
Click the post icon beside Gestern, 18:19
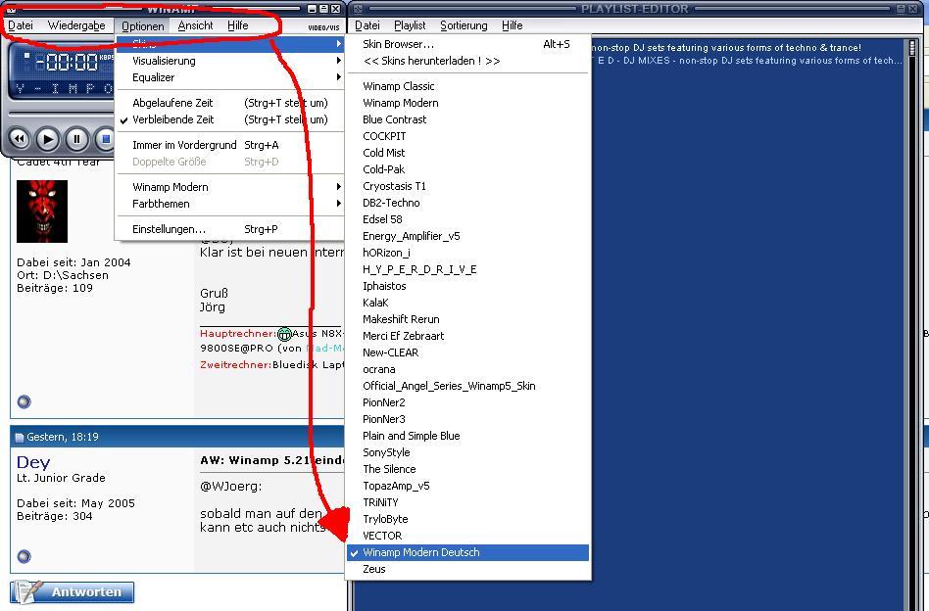click(19, 438)
